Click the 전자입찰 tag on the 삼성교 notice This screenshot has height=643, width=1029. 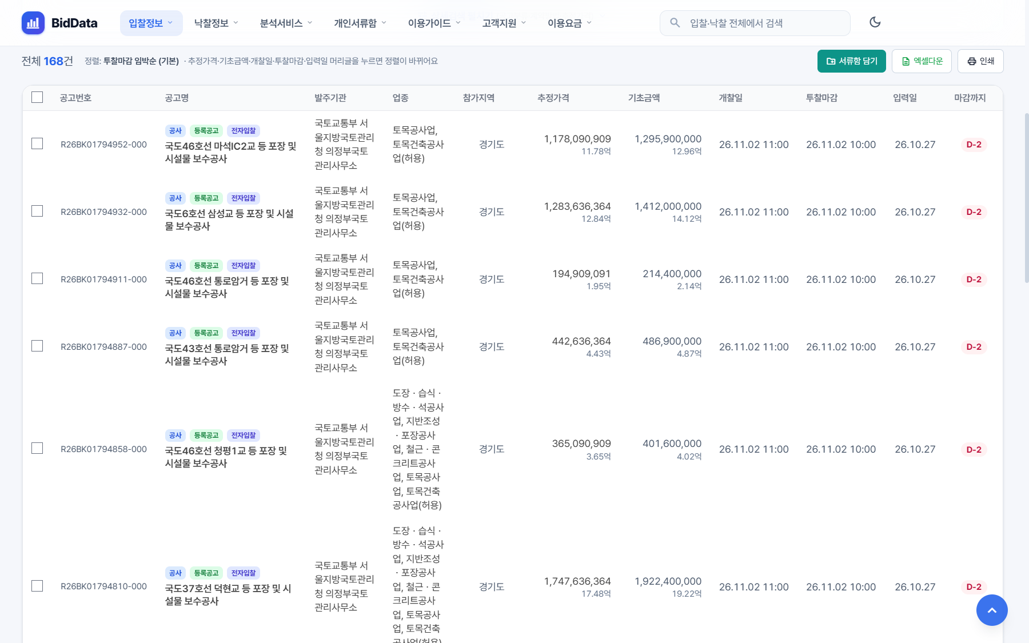point(244,198)
